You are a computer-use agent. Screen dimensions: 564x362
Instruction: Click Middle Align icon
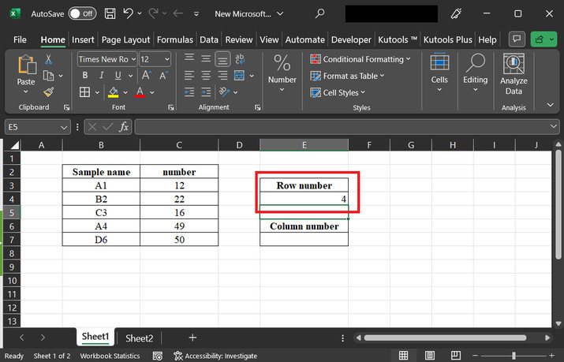pyautogui.click(x=206, y=59)
